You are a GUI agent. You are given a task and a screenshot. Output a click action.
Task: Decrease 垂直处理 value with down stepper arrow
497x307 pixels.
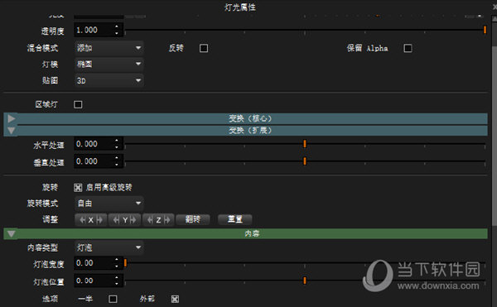click(117, 165)
